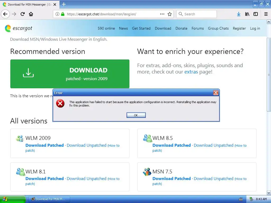The width and height of the screenshot is (271, 203).
Task: Click the WLM 8.1 icon
Action: click(x=21, y=172)
